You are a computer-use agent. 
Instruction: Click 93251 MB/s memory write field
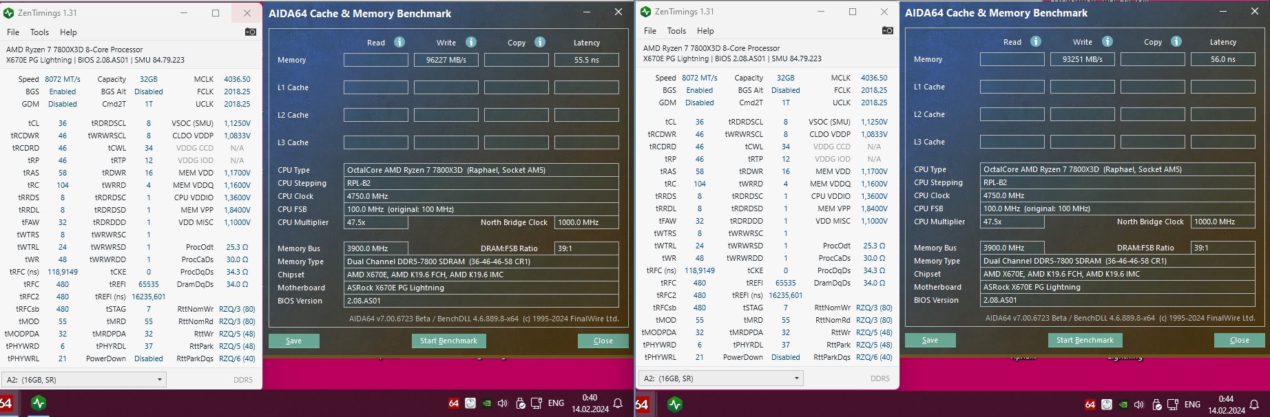tap(1083, 59)
